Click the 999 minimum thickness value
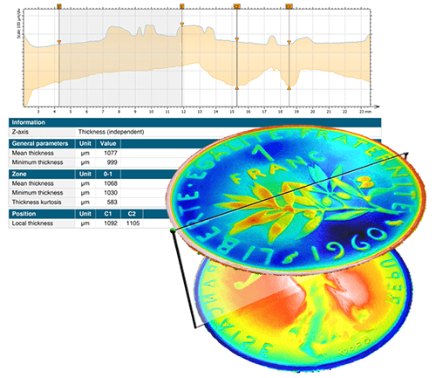Viewport: 436px width, 378px height. pos(112,162)
